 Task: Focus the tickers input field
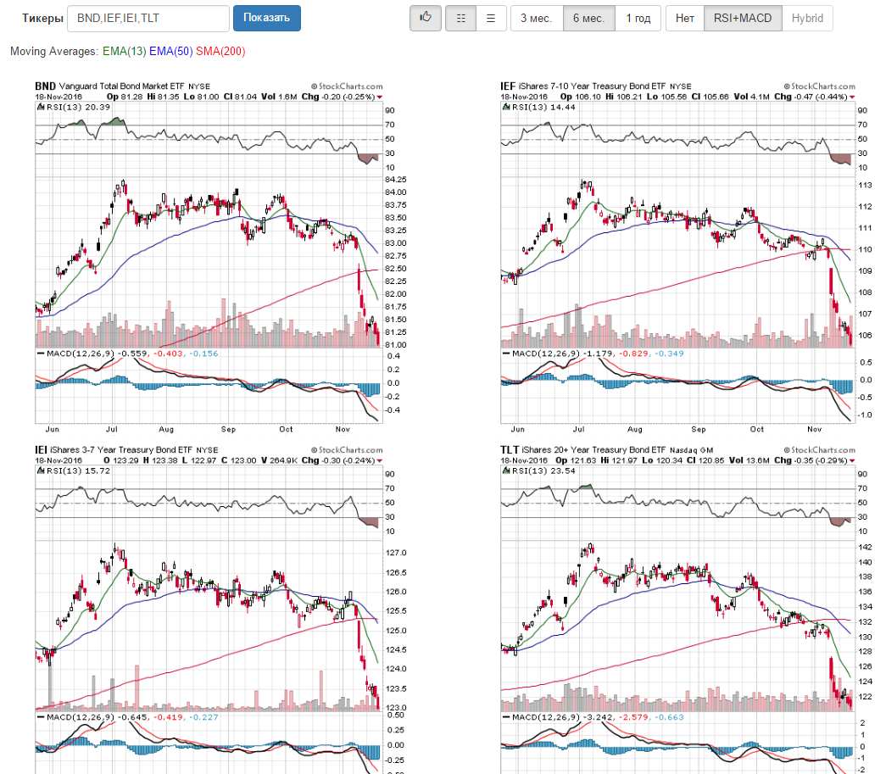[x=148, y=18]
